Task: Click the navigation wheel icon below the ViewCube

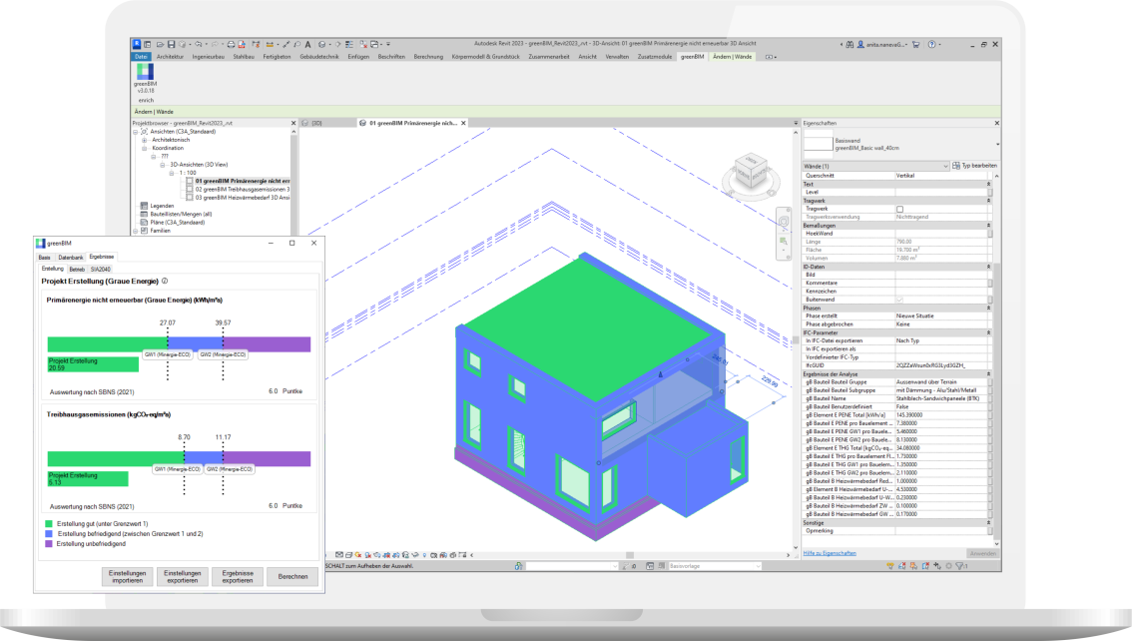Action: 784,222
